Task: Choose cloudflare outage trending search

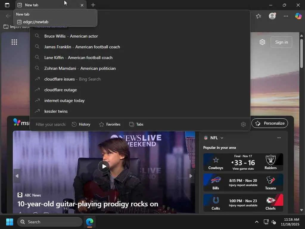Action: coord(140,90)
